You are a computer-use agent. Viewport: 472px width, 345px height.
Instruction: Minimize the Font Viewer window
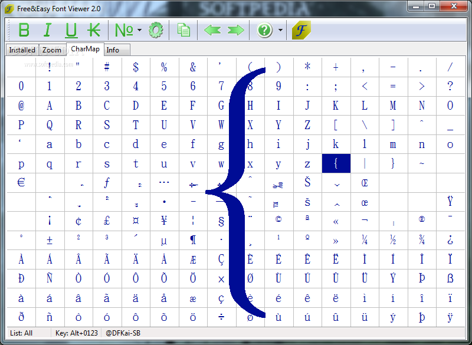click(416, 6)
